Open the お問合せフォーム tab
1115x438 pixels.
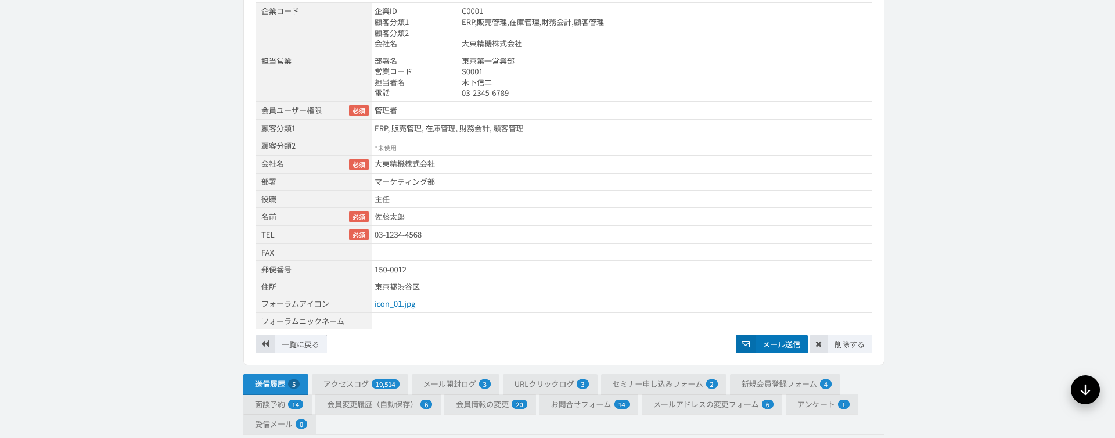tap(589, 404)
